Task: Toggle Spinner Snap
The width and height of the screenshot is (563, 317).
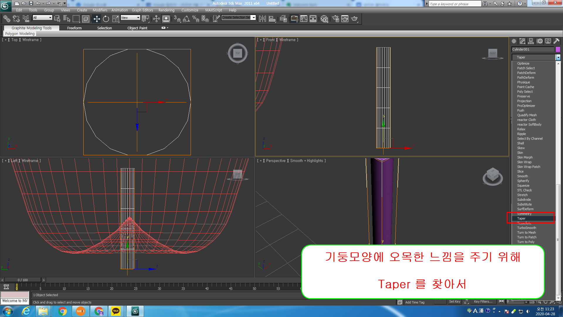Action: (205, 19)
